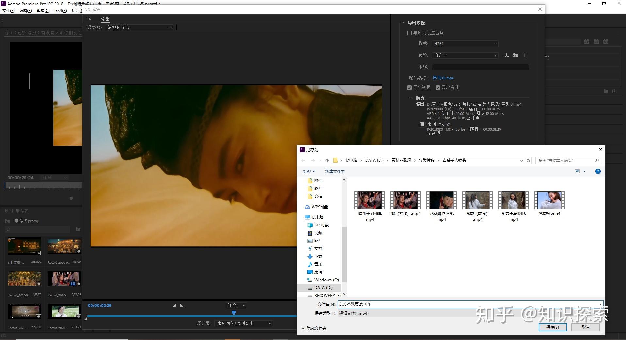Screen dimensions: 626x340
Task: Open the 源缩放 dropdown
Action: pyautogui.click(x=139, y=28)
